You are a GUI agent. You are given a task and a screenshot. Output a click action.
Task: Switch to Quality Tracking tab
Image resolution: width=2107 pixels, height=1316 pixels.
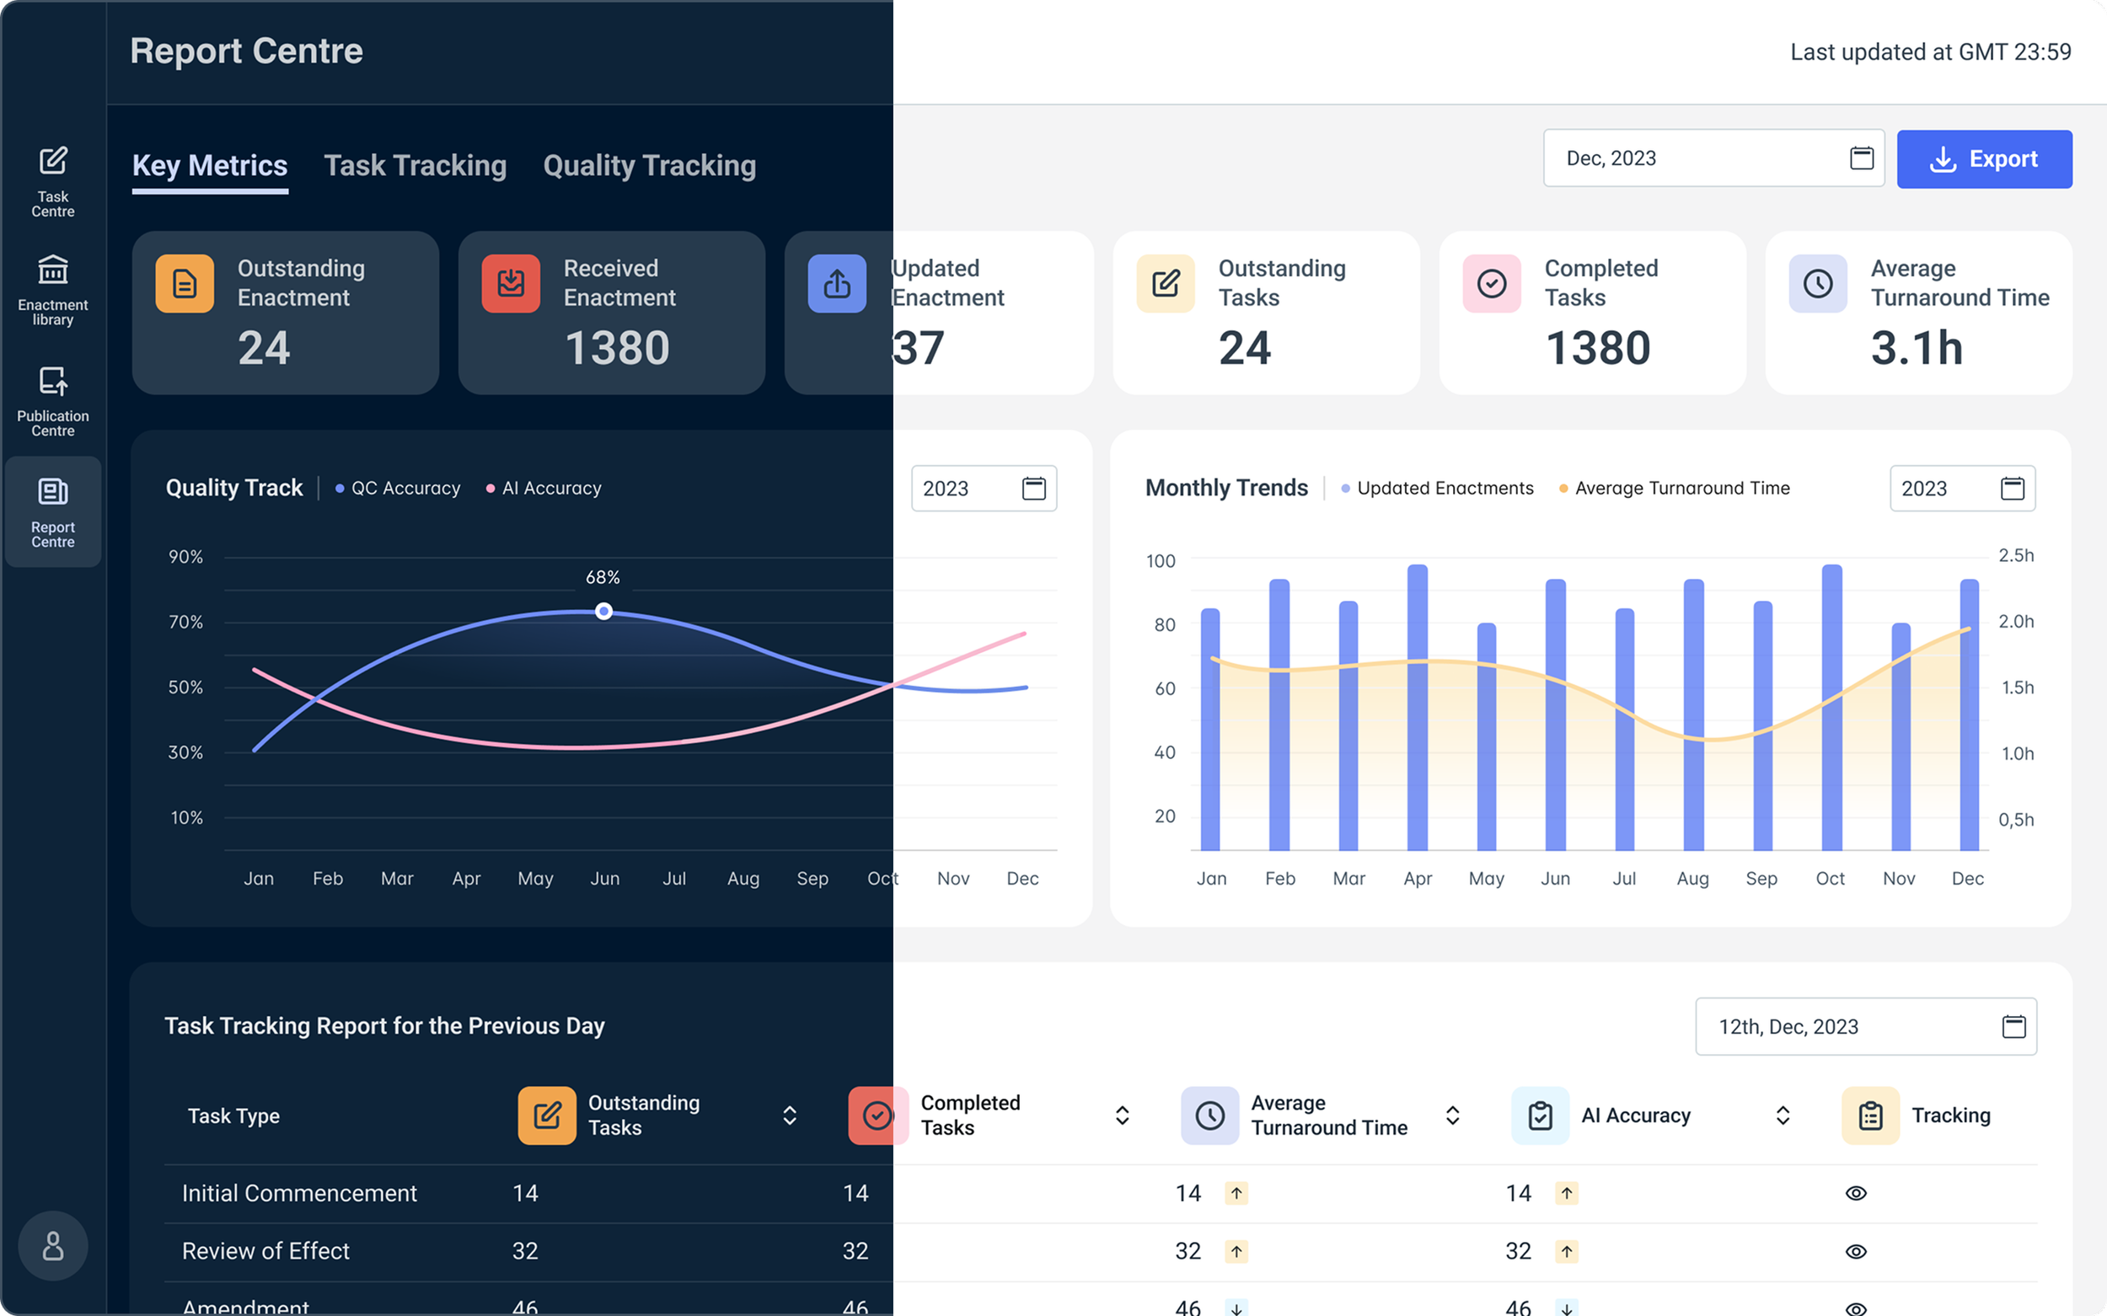coord(650,165)
